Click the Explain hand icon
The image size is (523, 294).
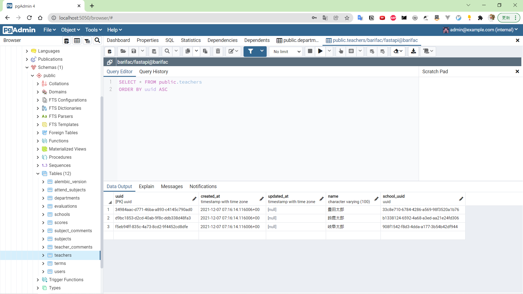click(341, 51)
